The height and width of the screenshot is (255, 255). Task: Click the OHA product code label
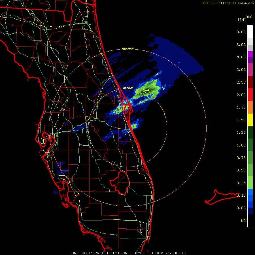click(249, 17)
